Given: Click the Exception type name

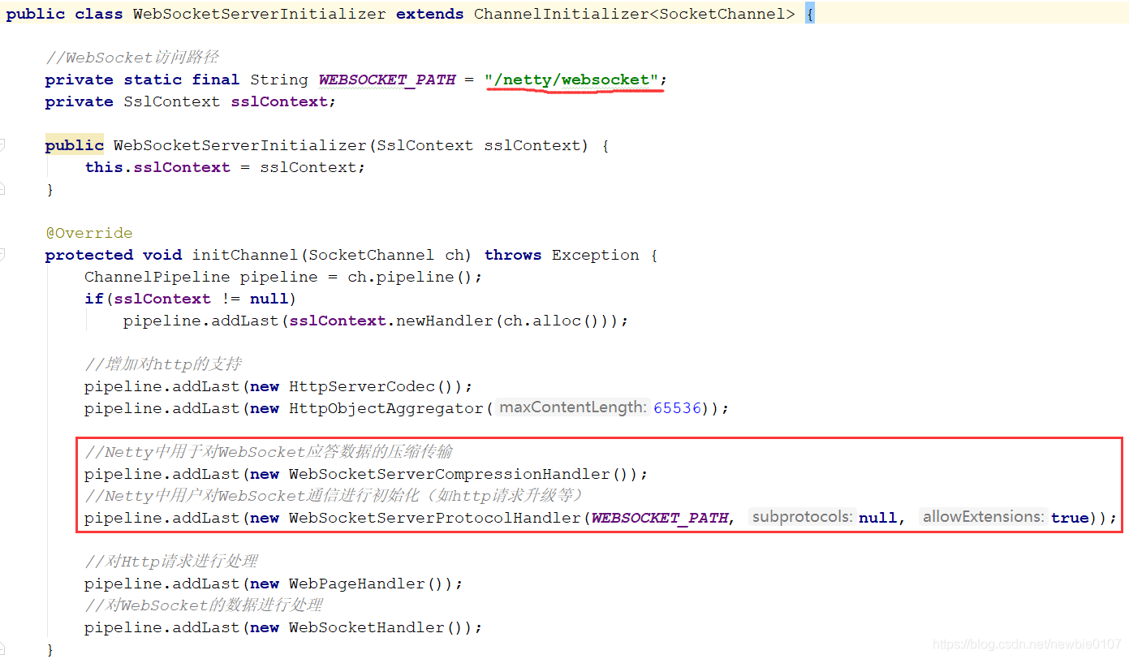Looking at the screenshot, I should click(x=596, y=255).
